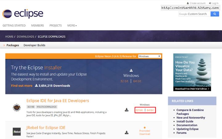Viewport: 222px width, 139px height.
Task: Click the Try the Eclipse Installer heading
Action: (36, 68)
